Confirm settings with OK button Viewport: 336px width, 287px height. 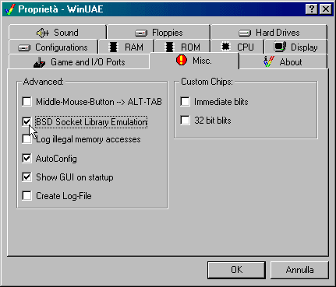coord(236,270)
